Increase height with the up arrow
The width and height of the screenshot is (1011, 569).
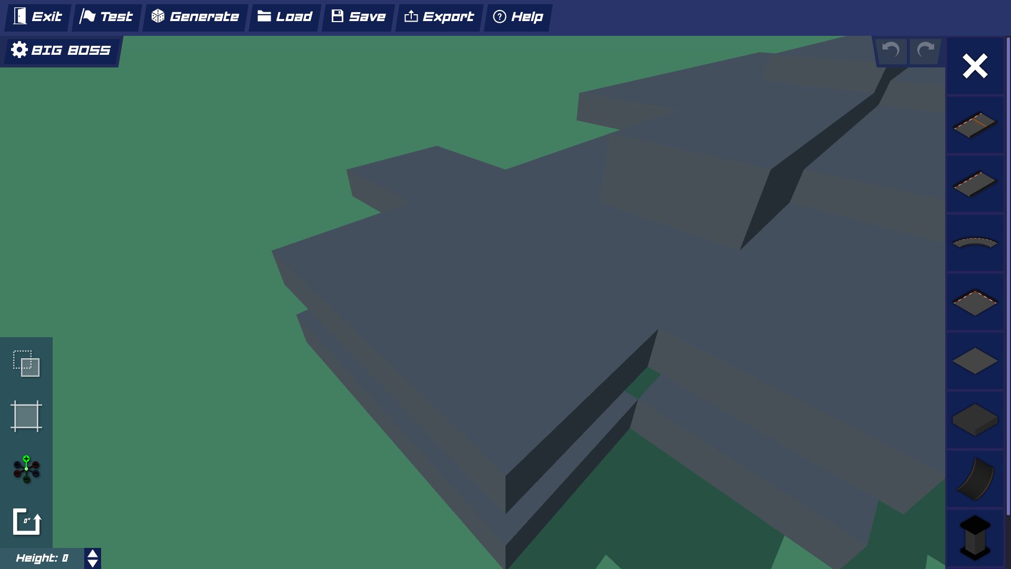coord(93,554)
